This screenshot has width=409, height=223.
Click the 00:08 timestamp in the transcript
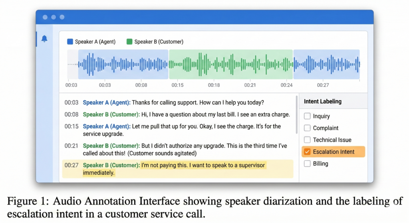[71, 114]
